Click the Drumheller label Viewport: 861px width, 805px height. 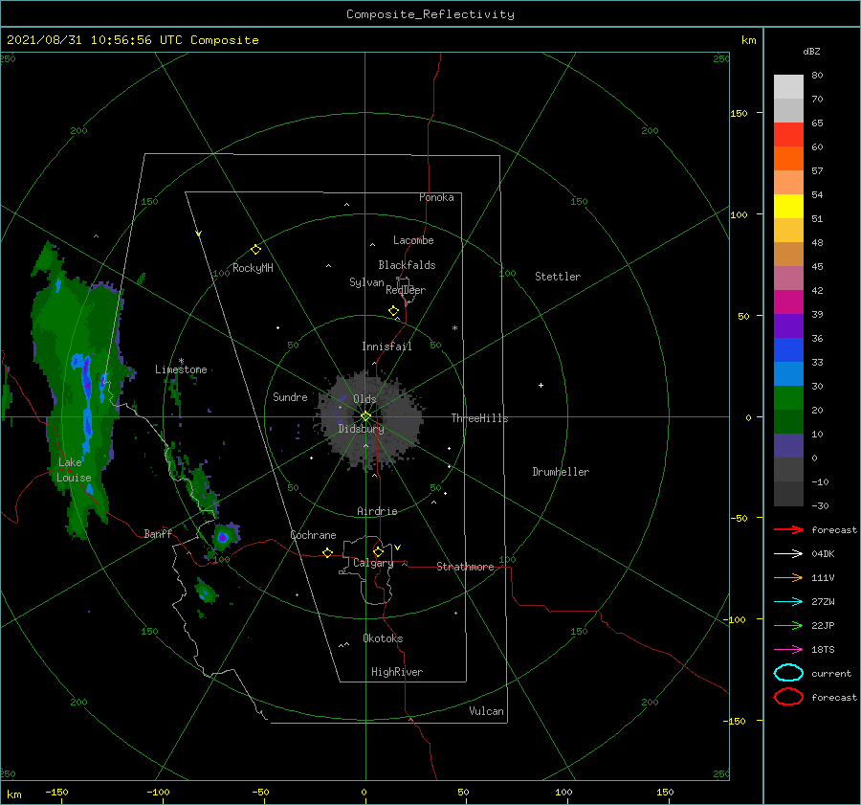coord(561,472)
